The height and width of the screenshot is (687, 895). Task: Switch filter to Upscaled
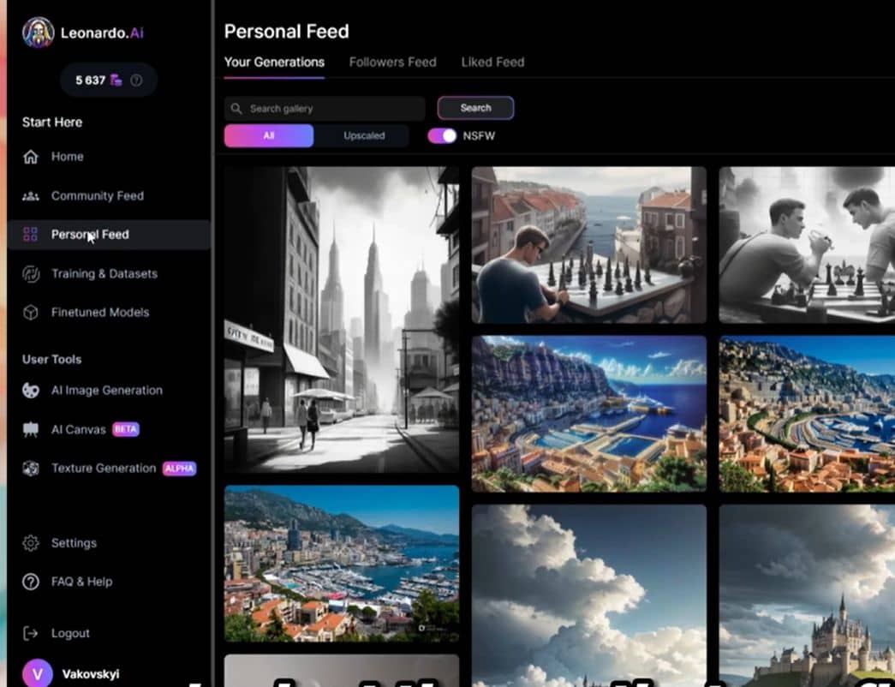364,135
